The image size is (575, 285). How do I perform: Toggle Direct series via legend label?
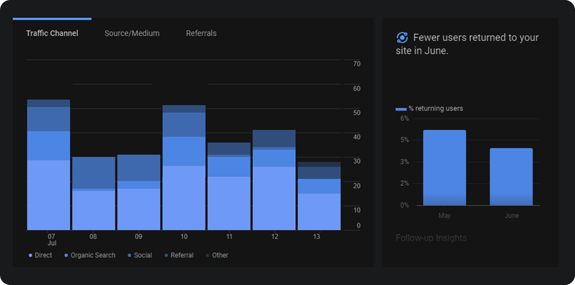click(x=43, y=255)
